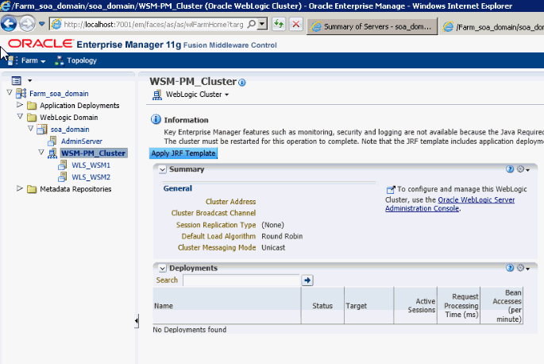544x364 pixels.
Task: Open the tree view options dropdown arrow
Action: (x=30, y=80)
